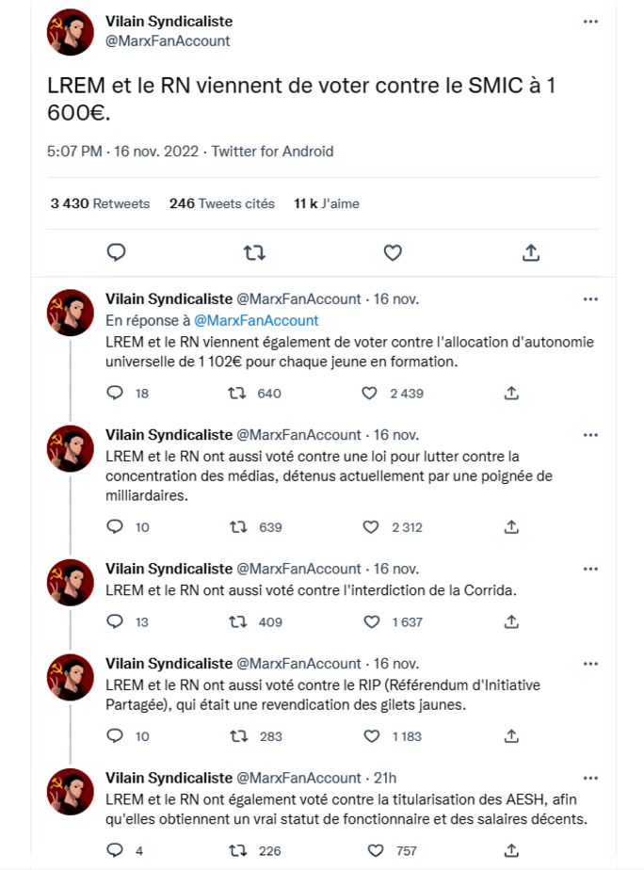Screen dimensions: 644x870
Task: Open more options on main tweet
Action: pos(590,21)
